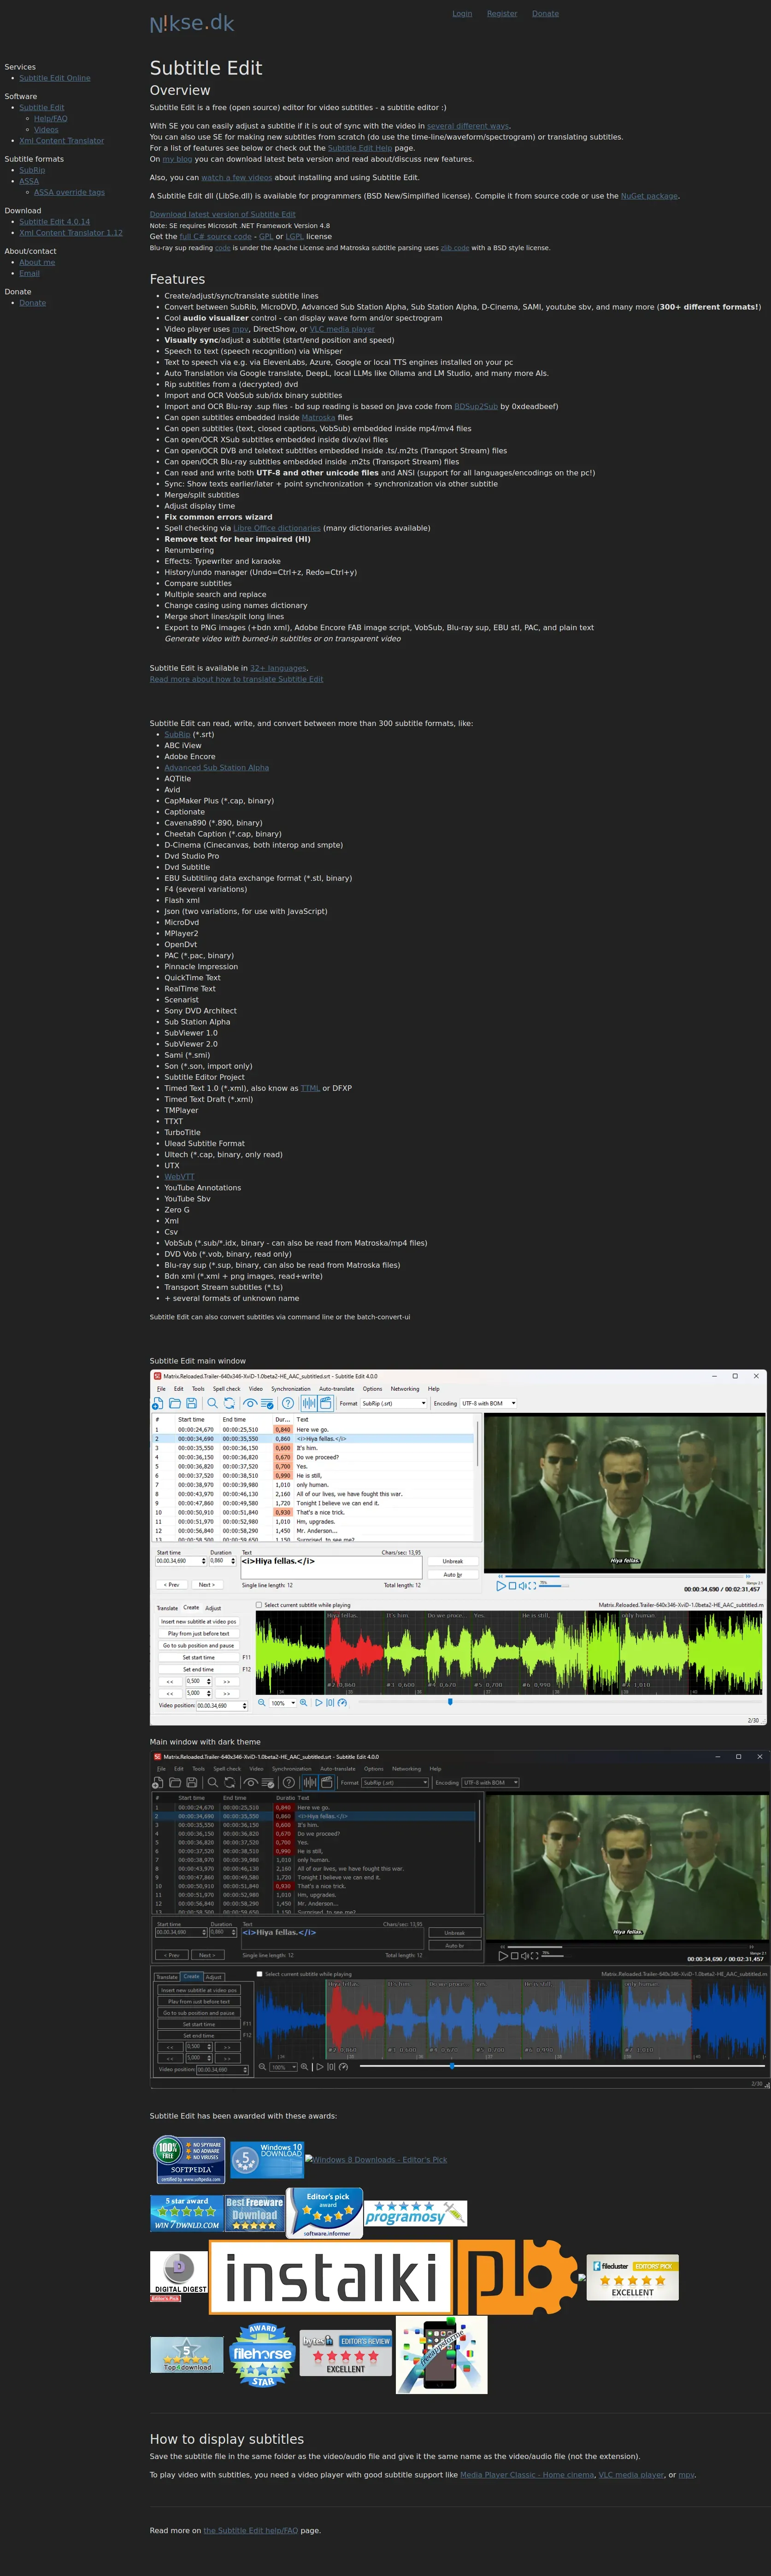Image resolution: width=771 pixels, height=2576 pixels.
Task: Open the Help/FAQ sidebar link
Action: point(51,119)
